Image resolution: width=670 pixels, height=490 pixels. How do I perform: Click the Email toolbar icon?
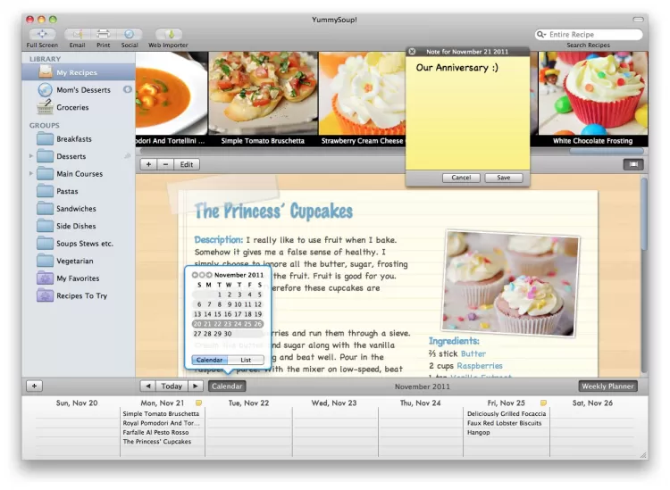tap(78, 34)
